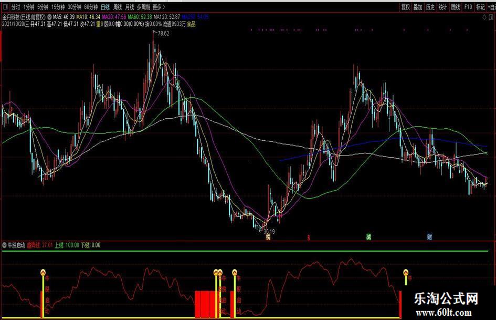
Task: Expand more periods via 更多 chevron
Action: 159,7
